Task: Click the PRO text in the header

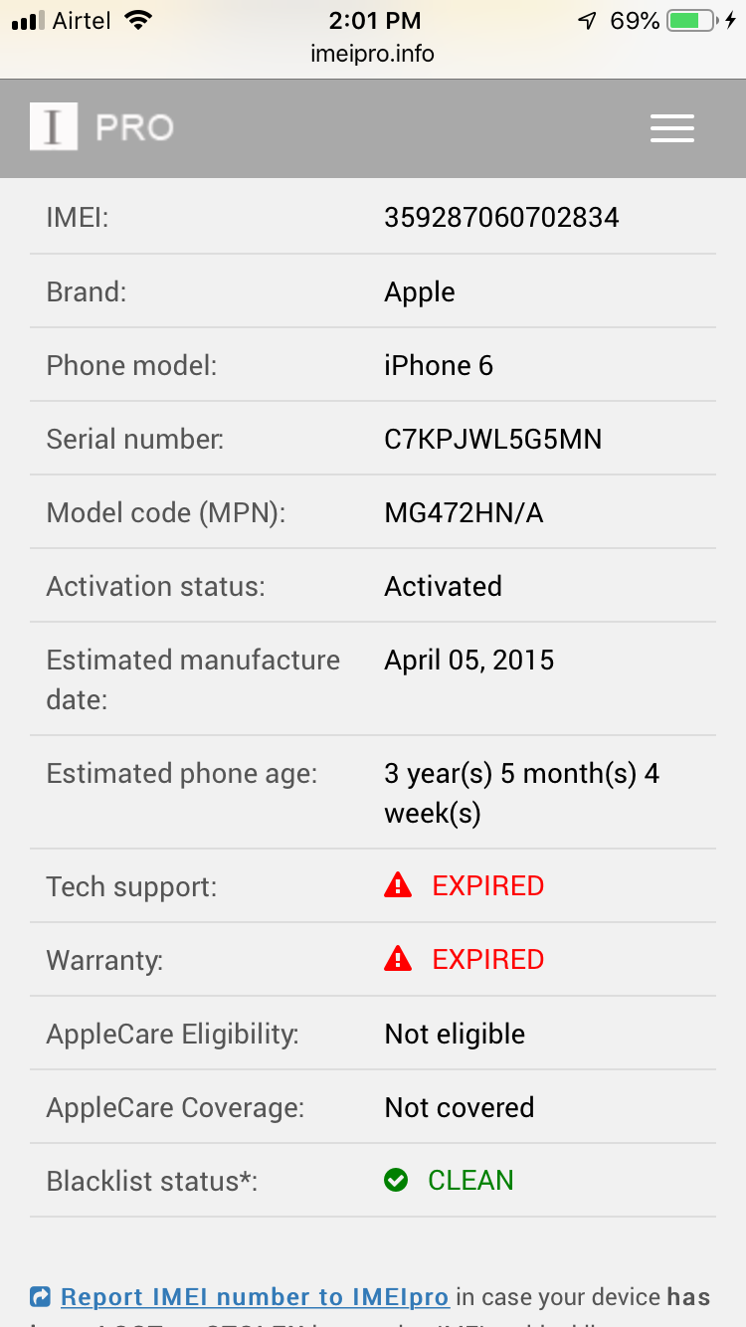Action: click(x=134, y=128)
